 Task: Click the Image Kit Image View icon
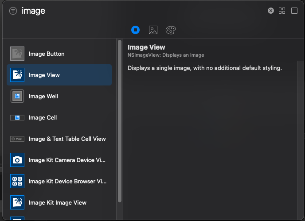17,202
